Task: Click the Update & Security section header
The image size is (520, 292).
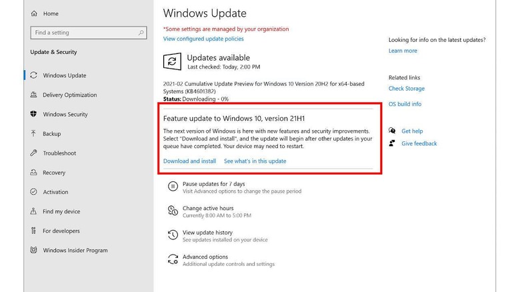Action: click(53, 52)
